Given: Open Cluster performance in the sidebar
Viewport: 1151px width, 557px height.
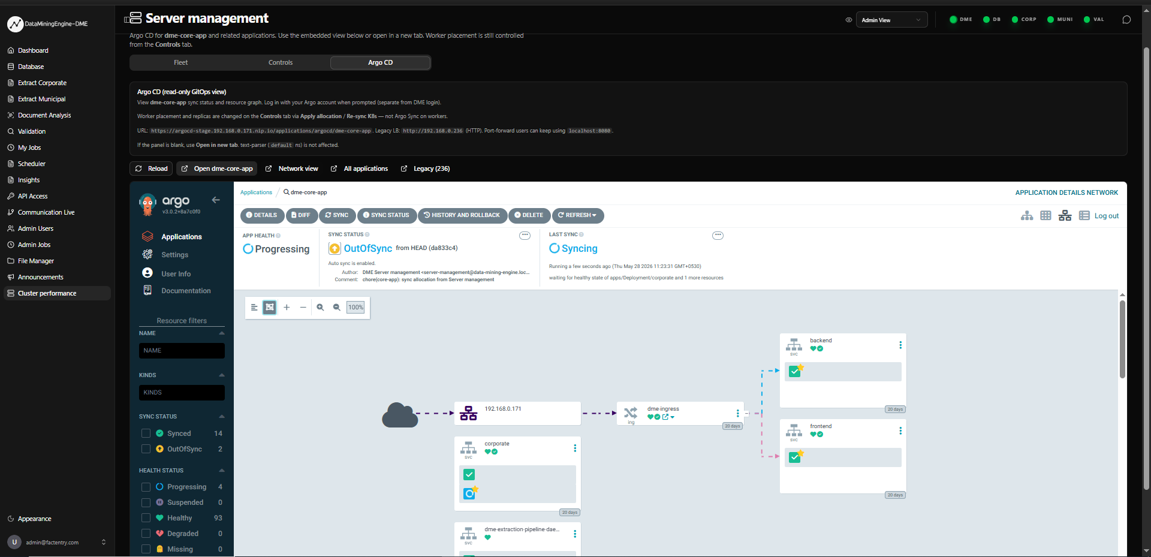Looking at the screenshot, I should (57, 293).
